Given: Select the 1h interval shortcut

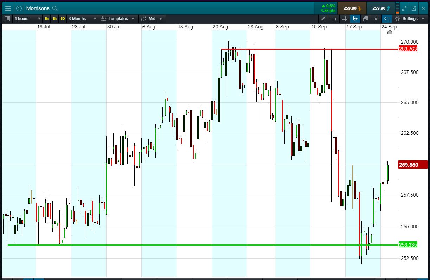Looking at the screenshot, I should (46, 19).
